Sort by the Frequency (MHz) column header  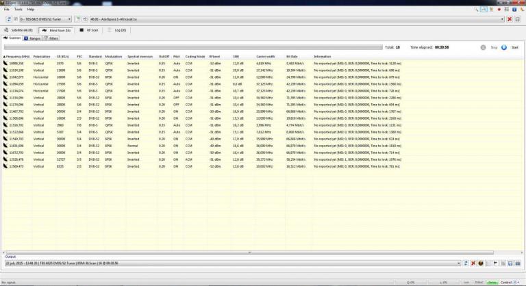(17, 56)
